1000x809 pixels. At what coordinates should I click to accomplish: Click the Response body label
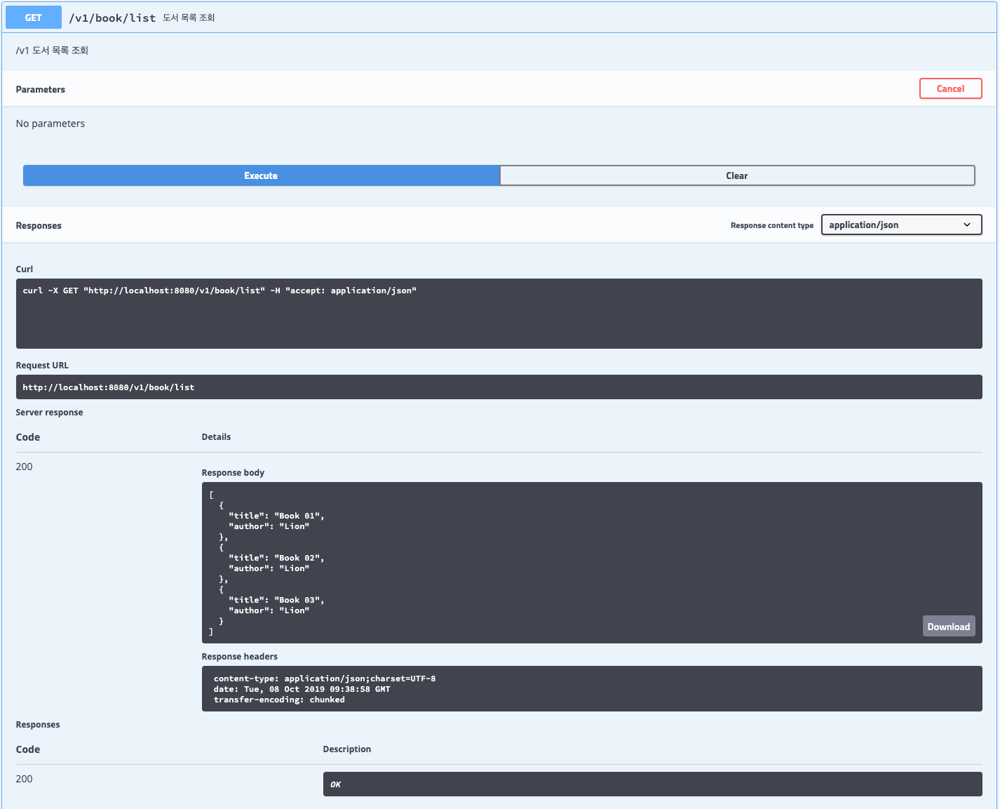tap(233, 472)
